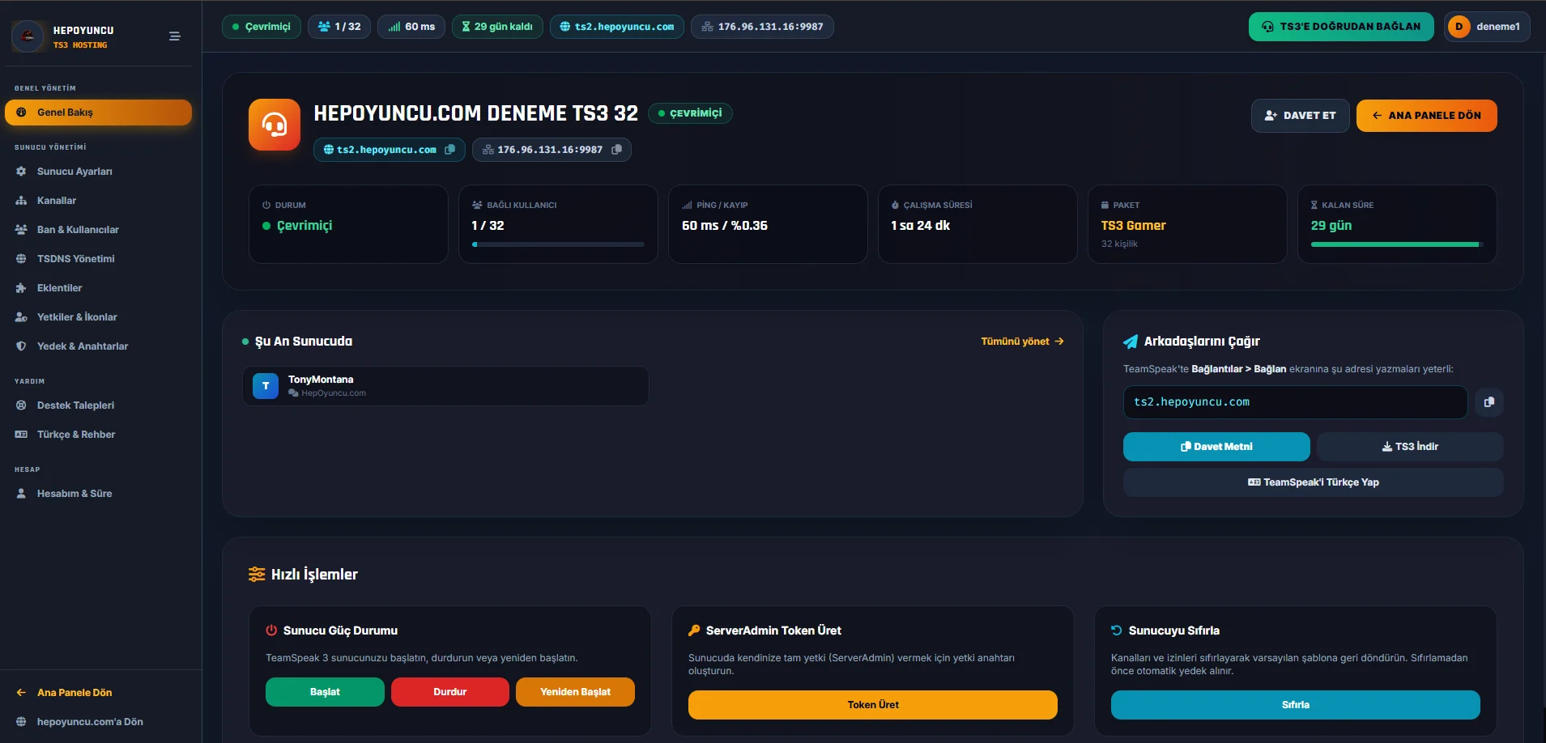Click the Token Üret button
Image resolution: width=1546 pixels, height=743 pixels.
pyautogui.click(x=873, y=705)
